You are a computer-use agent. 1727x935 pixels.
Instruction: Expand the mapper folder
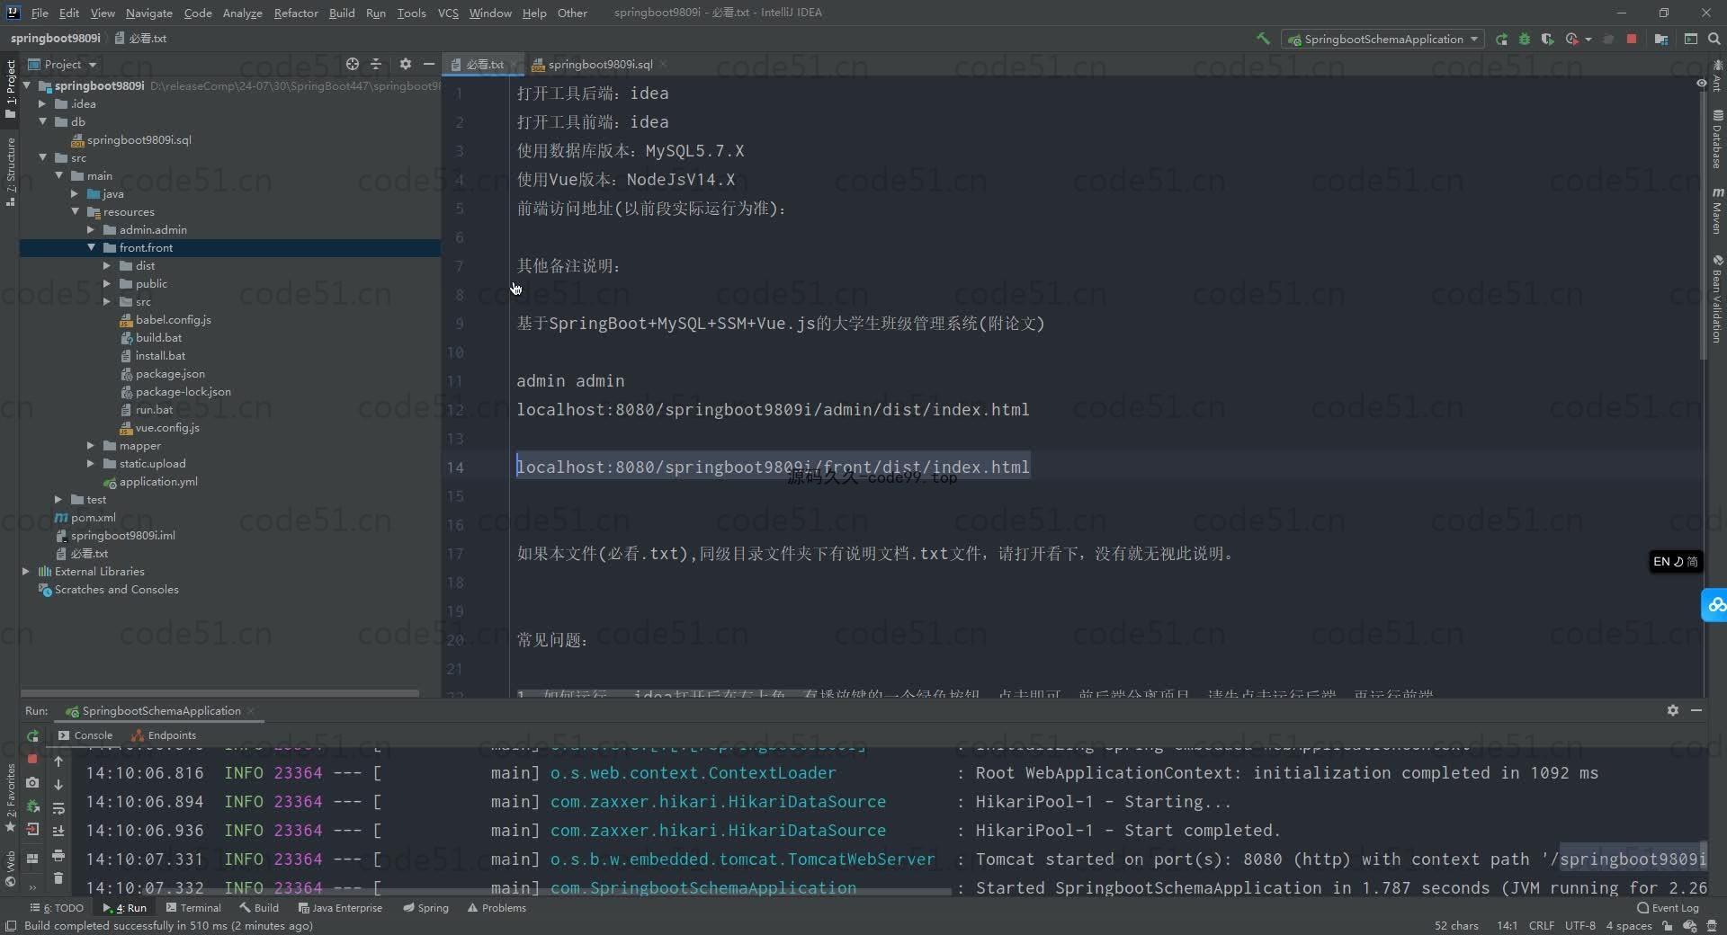91,445
